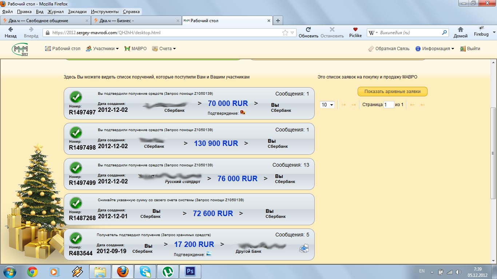Go to the first page of requests
This screenshot has height=279, width=497.
click(x=343, y=105)
